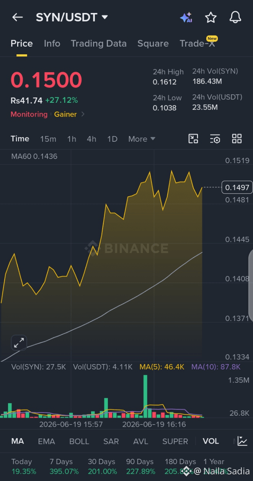The height and width of the screenshot is (481, 253).
Task: Open price alerts bell icon
Action: coord(235,17)
